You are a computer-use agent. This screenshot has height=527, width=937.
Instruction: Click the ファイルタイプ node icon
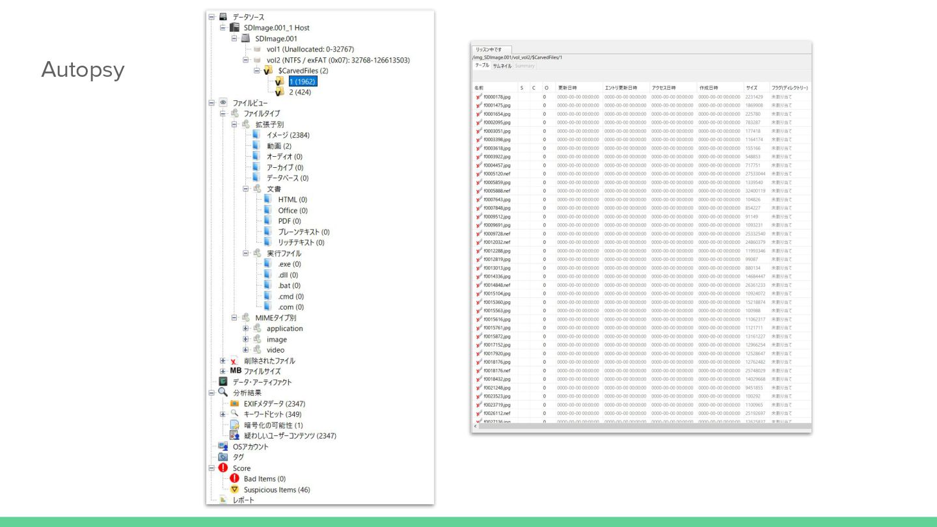tap(234, 113)
